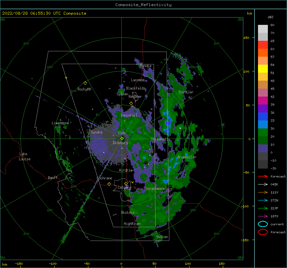Viewport: 287px width, 268px height.
Task: Click the red forecast ellipse legend icon
Action: pyautogui.click(x=263, y=232)
